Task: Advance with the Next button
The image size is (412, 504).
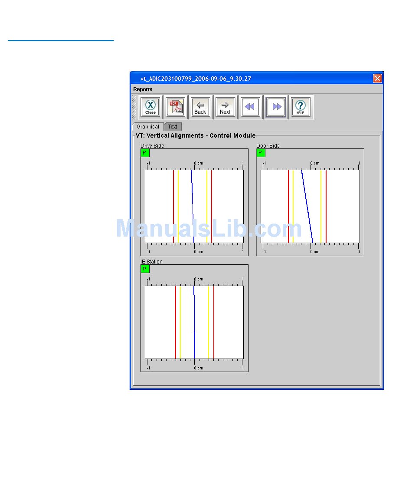Action: click(226, 107)
